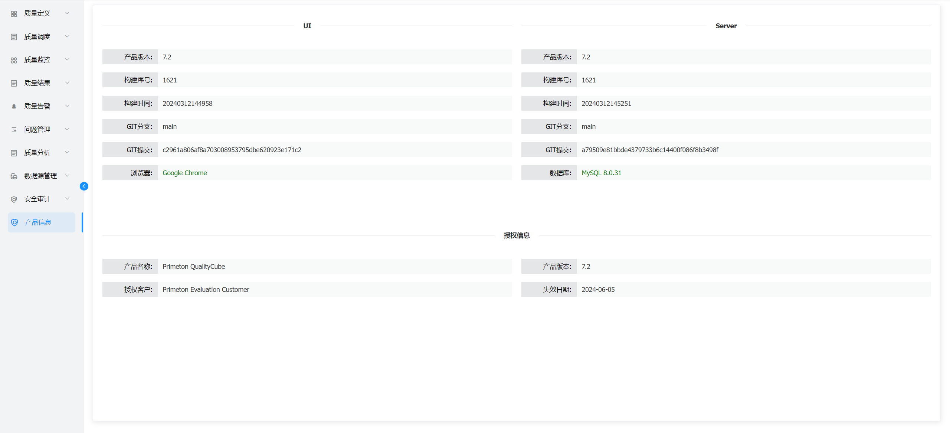This screenshot has width=950, height=433.
Task: Click the 质量监控 grid icon
Action: pyautogui.click(x=14, y=60)
